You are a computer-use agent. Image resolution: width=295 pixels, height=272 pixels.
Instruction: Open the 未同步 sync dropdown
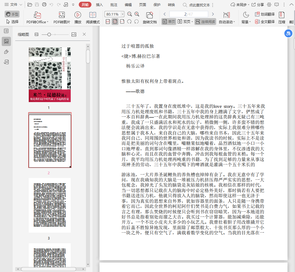[x=240, y=5]
